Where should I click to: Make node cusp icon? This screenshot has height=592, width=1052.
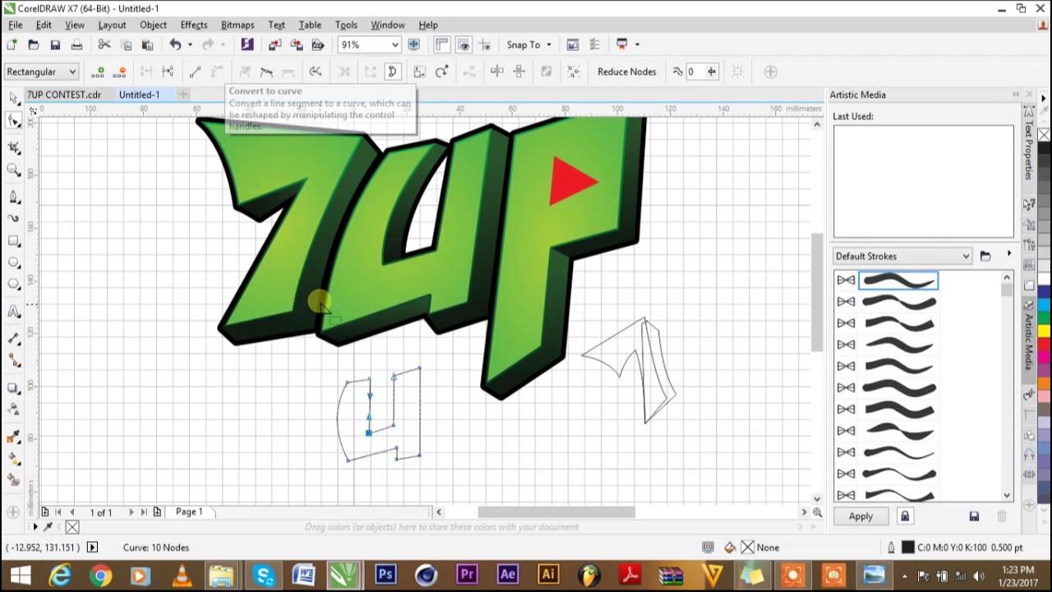coord(245,72)
